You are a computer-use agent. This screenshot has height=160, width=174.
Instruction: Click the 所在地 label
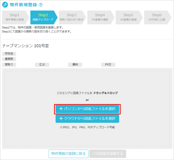click(9, 54)
